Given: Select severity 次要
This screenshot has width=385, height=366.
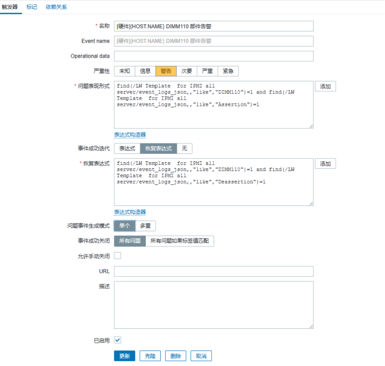Looking at the screenshot, I should (187, 71).
